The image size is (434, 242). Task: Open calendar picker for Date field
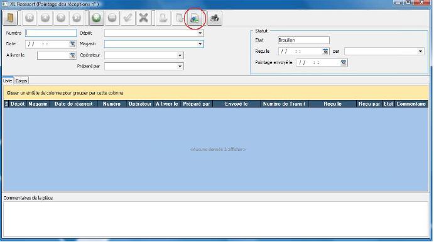(x=72, y=44)
